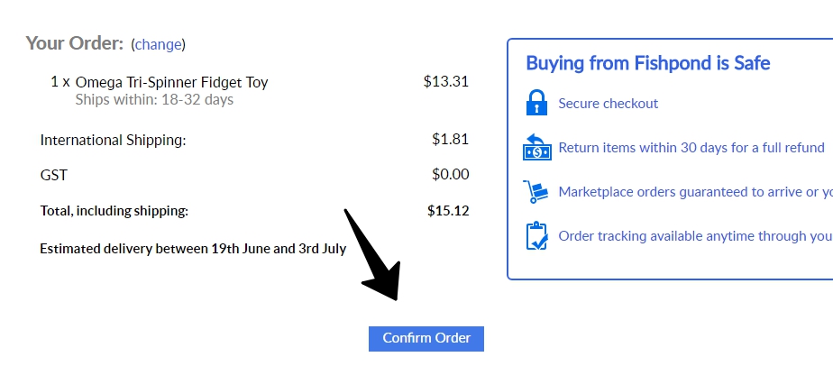
Task: Click the $15.12 total amount
Action: [448, 211]
